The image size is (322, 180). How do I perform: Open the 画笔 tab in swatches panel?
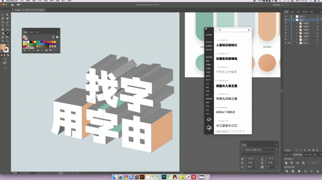pyautogui.click(x=31, y=32)
